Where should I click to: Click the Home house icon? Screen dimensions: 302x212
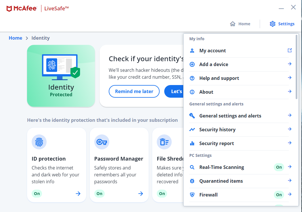[233, 24]
